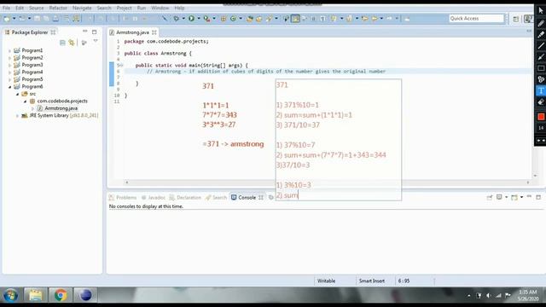Click the New file wizard toolbar icon
Image resolution: width=546 pixels, height=307 pixels.
7,19
